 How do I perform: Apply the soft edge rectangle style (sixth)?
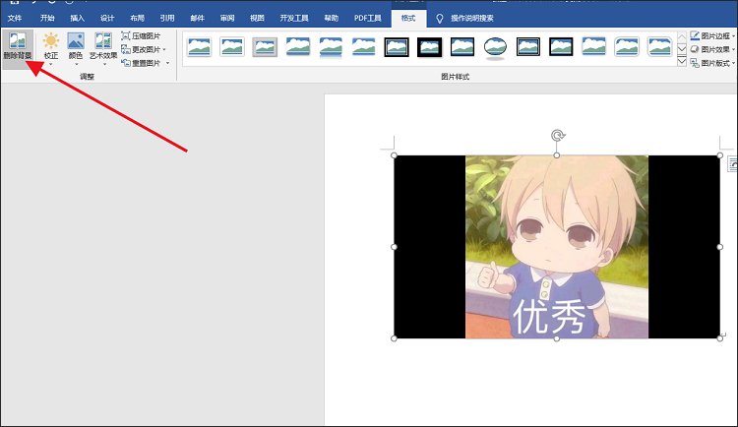364,47
